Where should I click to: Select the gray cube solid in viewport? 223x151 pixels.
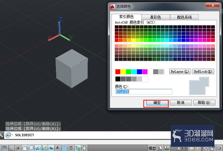tap(72, 68)
